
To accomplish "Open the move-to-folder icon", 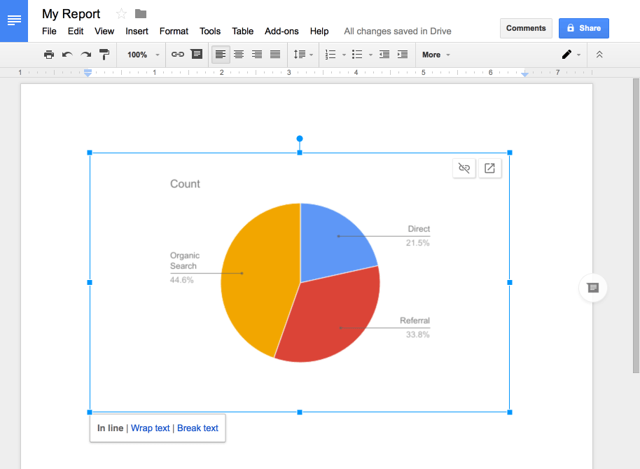I will tap(141, 14).
